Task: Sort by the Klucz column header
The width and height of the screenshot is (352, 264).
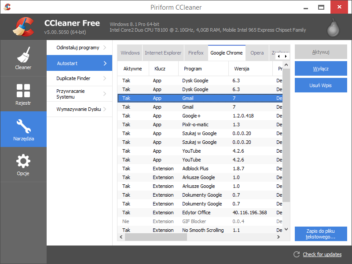Action: [163, 69]
